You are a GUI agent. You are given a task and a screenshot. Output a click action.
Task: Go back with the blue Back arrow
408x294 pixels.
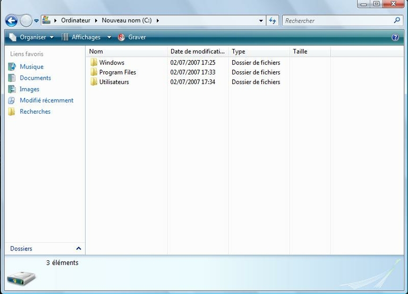pyautogui.click(x=11, y=21)
